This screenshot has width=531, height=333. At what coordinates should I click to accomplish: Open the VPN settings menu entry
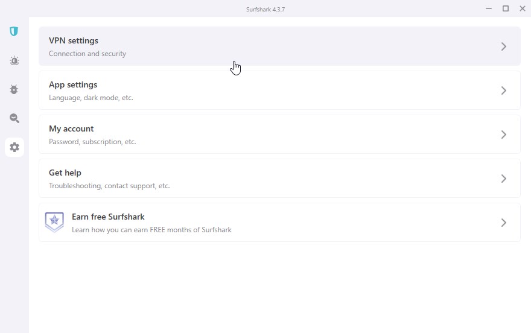click(x=279, y=46)
